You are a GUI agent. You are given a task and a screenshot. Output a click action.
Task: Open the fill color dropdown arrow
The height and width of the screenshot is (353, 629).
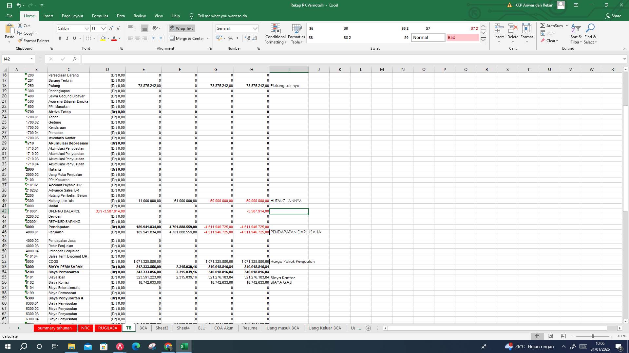108,38
